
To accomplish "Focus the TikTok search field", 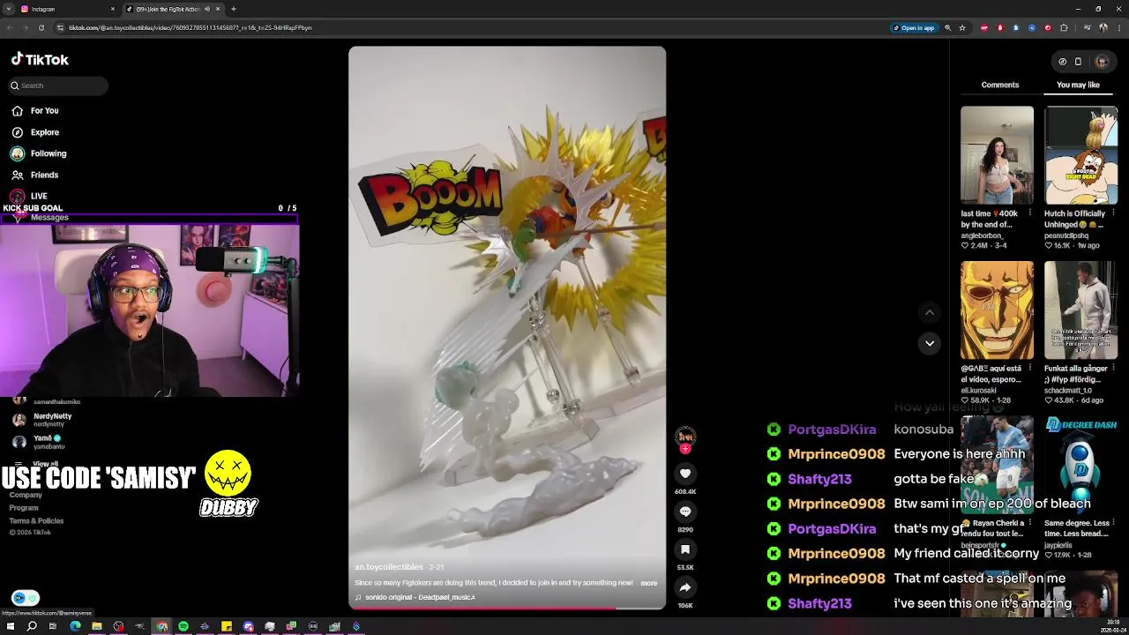I will (x=59, y=86).
